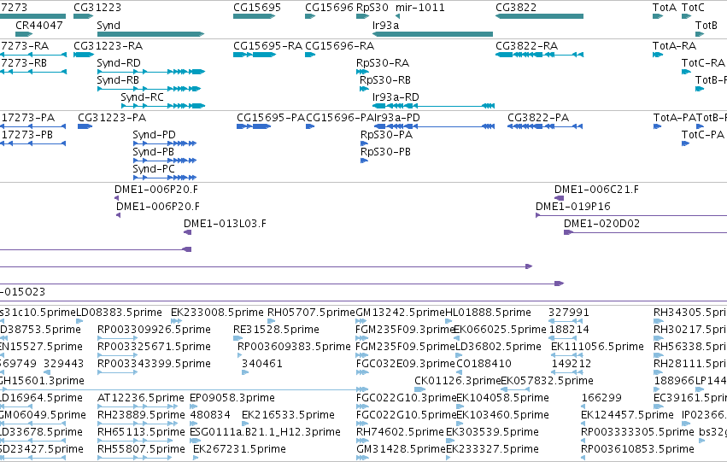Open the RpS30-PB protein feature

coord(364,161)
